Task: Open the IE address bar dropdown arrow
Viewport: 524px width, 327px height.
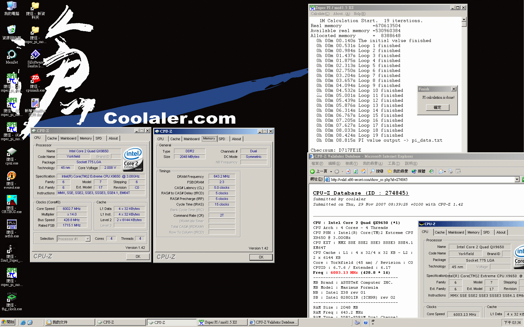Action: tap(517, 179)
